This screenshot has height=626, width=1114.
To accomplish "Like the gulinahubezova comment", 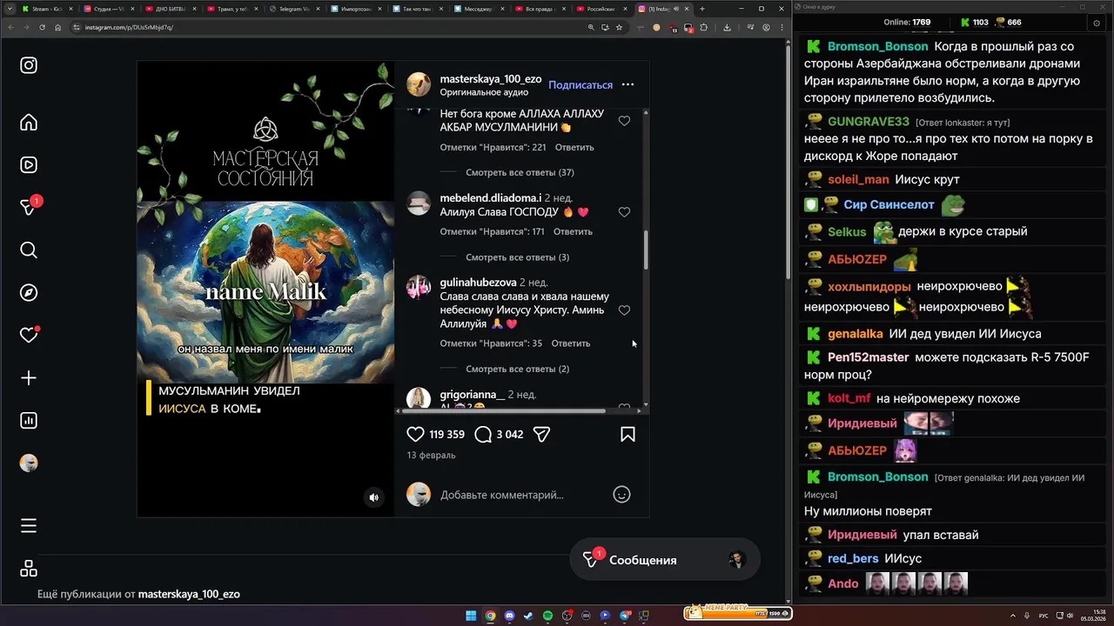I will pyautogui.click(x=624, y=310).
